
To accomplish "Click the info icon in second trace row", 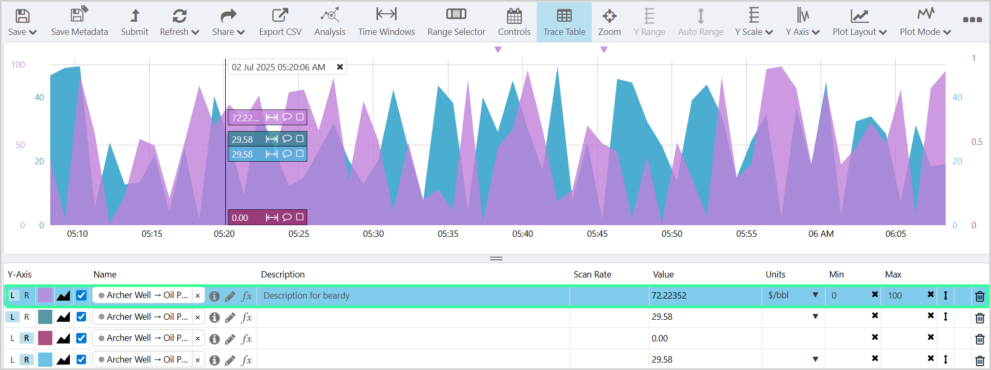I will pos(214,318).
